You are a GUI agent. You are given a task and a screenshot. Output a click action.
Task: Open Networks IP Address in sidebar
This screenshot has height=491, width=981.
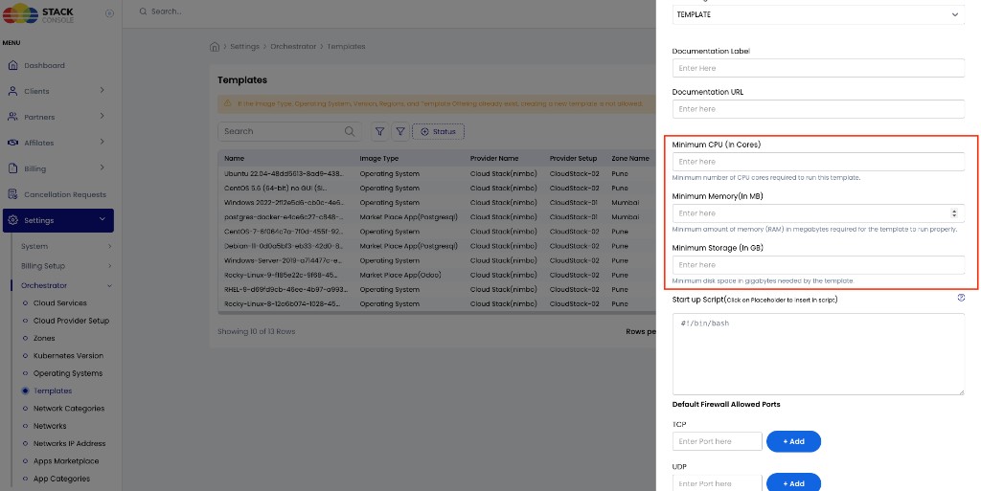[69, 443]
